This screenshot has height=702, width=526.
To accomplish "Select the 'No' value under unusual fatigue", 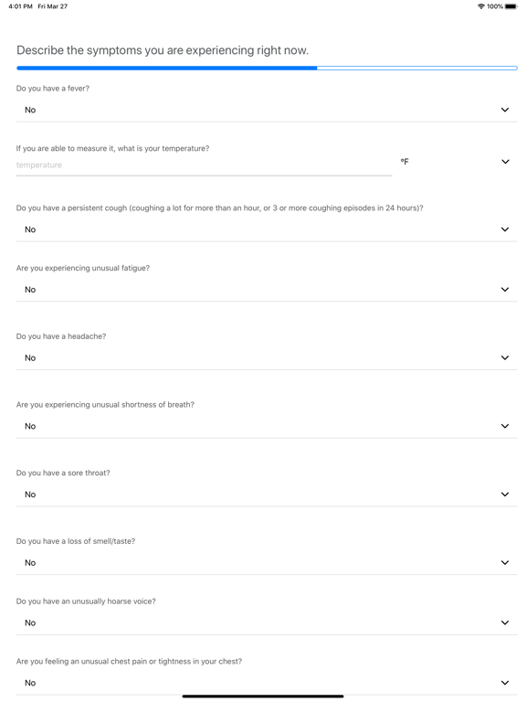I will pyautogui.click(x=30, y=290).
